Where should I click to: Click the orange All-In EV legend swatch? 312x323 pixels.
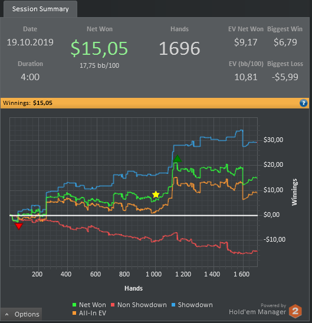tap(74, 313)
